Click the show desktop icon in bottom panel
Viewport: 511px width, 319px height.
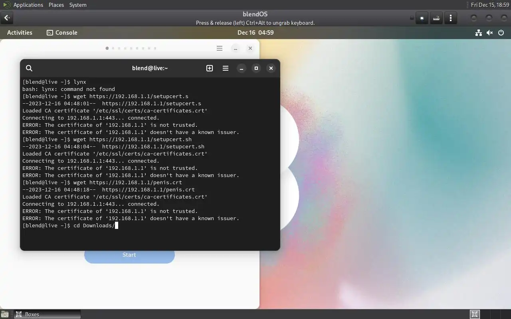point(4,314)
